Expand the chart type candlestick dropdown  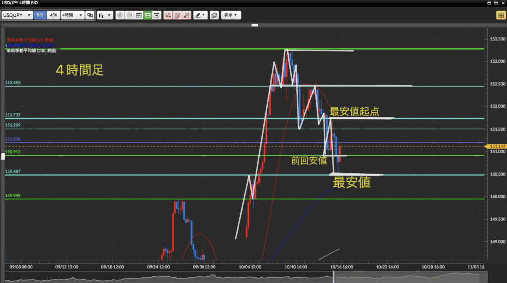point(105,15)
